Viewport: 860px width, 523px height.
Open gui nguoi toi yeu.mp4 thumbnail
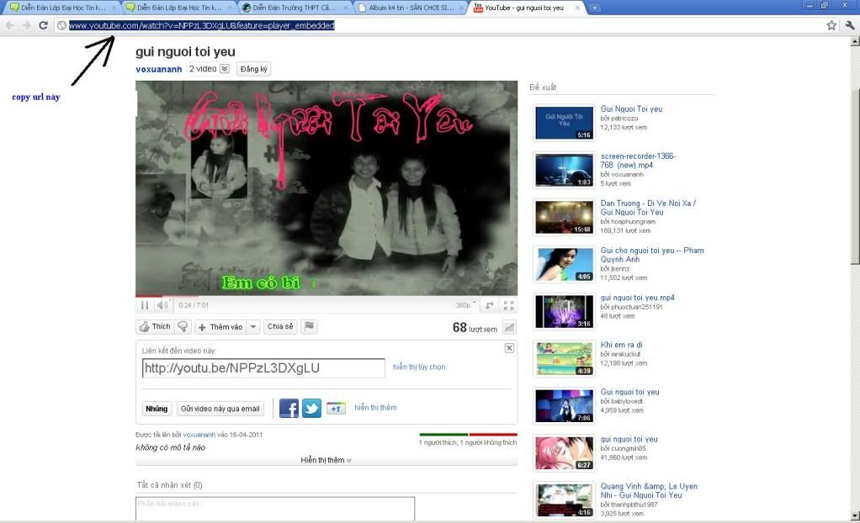click(564, 311)
